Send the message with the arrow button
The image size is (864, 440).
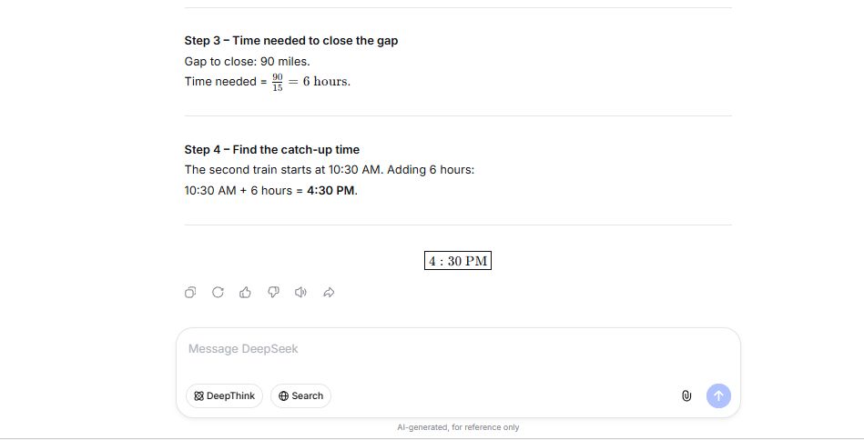718,396
